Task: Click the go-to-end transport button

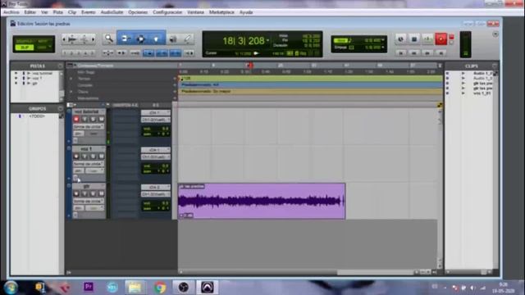Action: 441,52
